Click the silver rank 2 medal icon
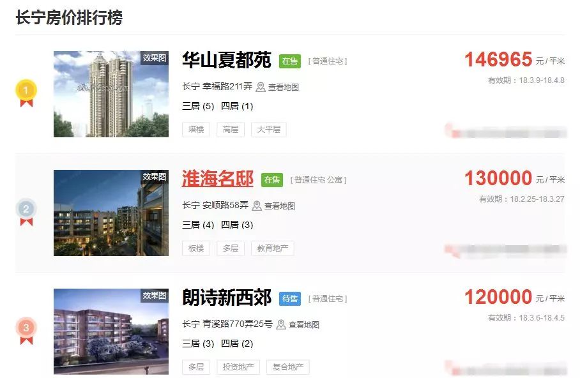 pyautogui.click(x=26, y=211)
